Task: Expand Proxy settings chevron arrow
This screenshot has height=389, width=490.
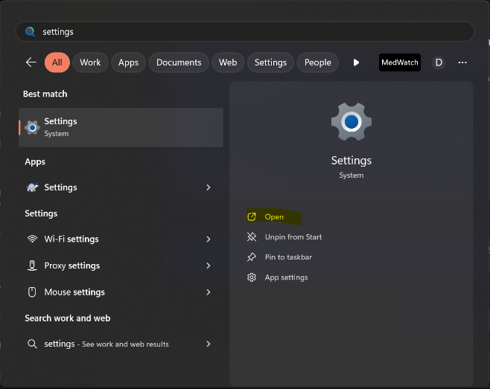Action: (x=209, y=266)
